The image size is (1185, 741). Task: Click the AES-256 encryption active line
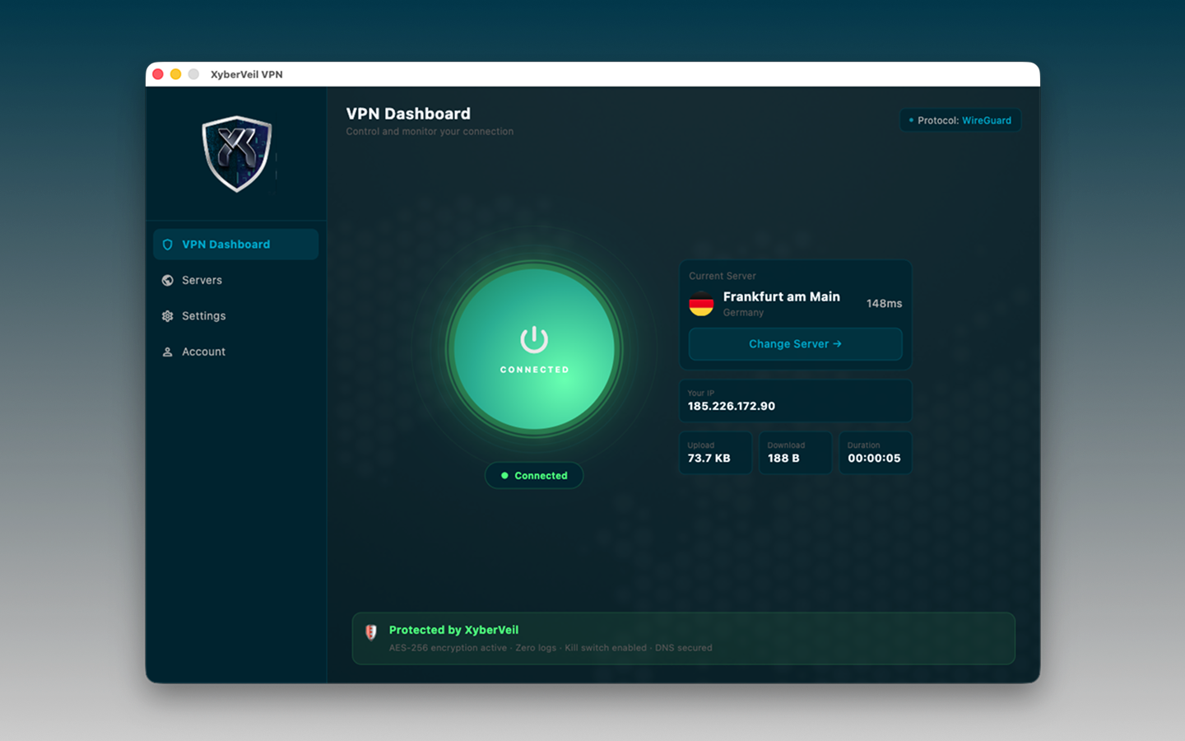551,648
